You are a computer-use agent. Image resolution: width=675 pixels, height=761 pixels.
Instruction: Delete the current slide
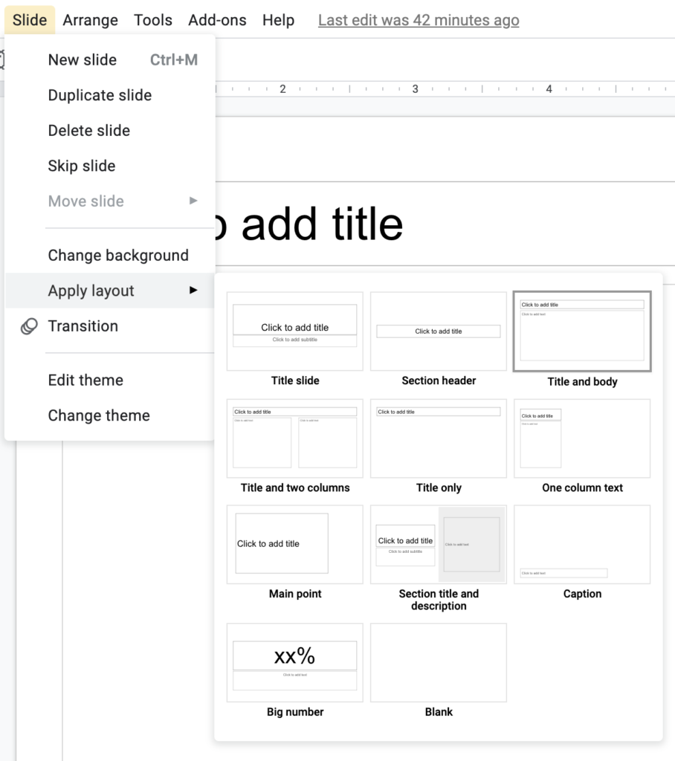pyautogui.click(x=88, y=130)
